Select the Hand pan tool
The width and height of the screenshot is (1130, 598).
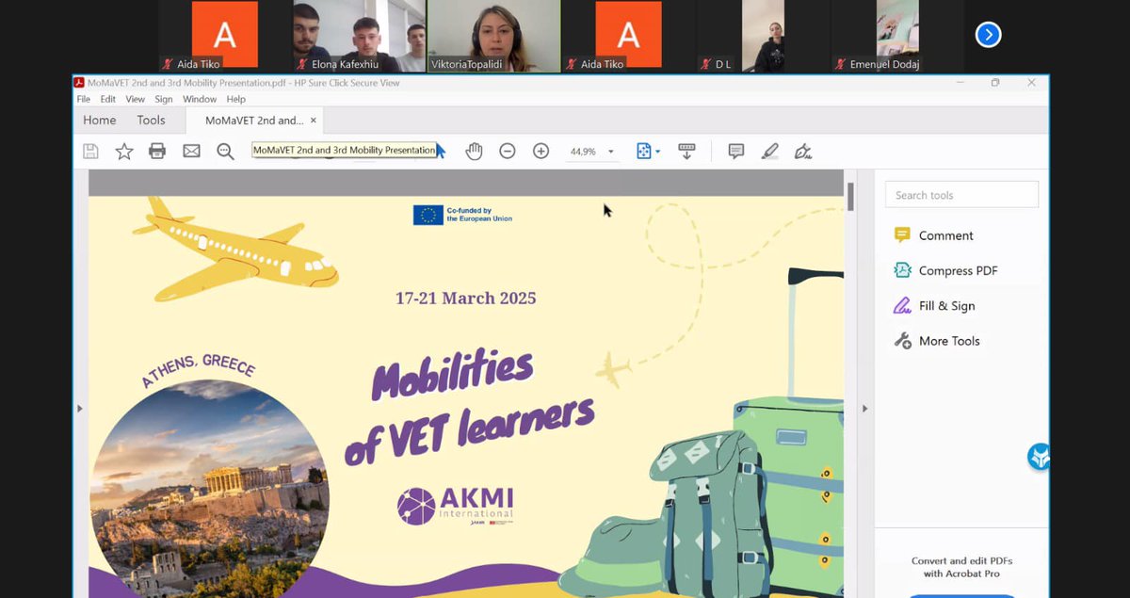(474, 151)
